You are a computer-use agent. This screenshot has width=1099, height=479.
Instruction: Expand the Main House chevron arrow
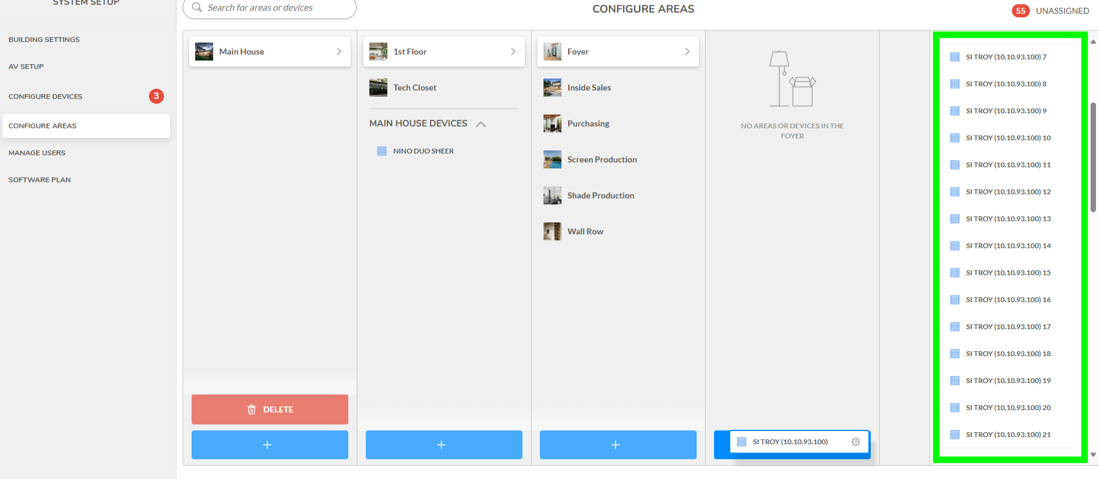pos(339,52)
